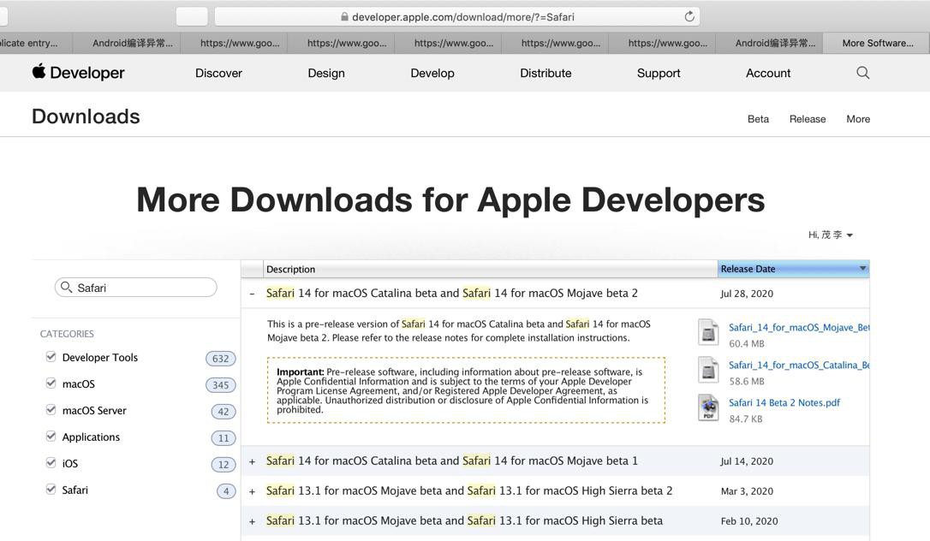Toggle the Safari category checkbox
The height and width of the screenshot is (541, 930).
[51, 490]
